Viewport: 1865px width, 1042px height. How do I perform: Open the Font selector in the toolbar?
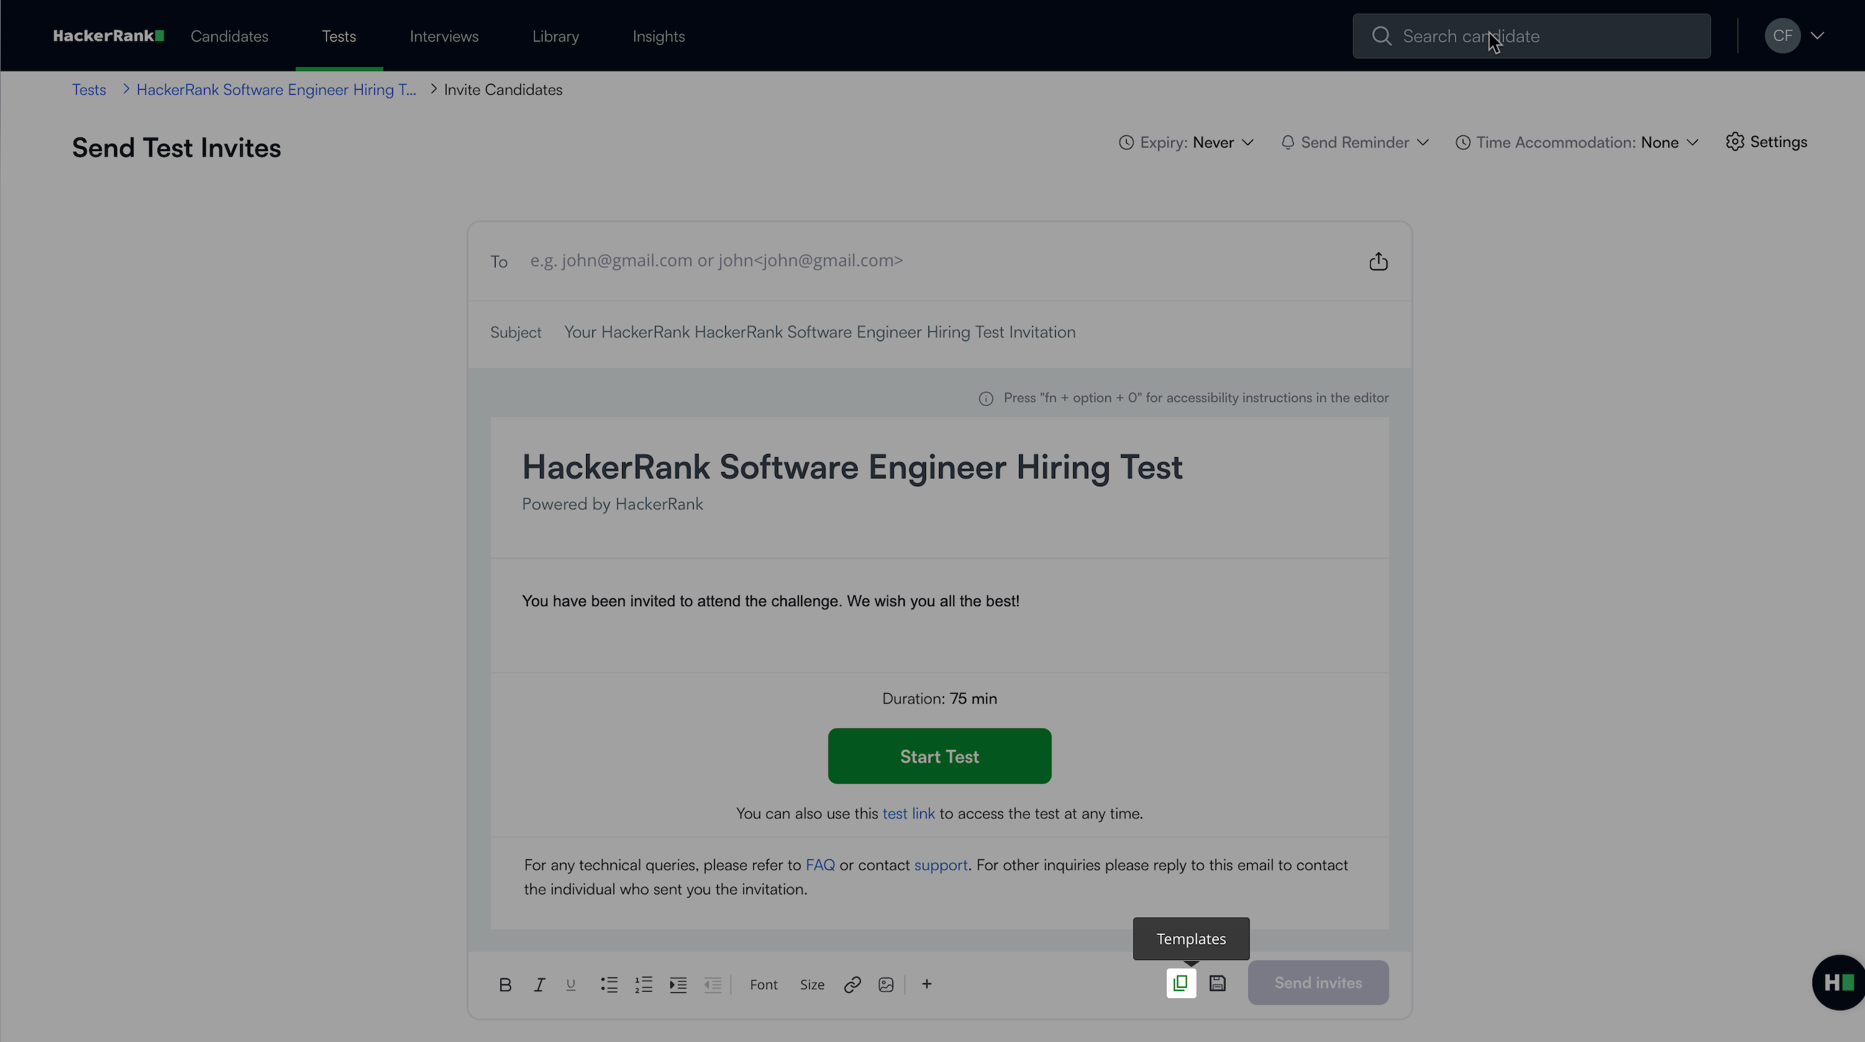pos(763,984)
